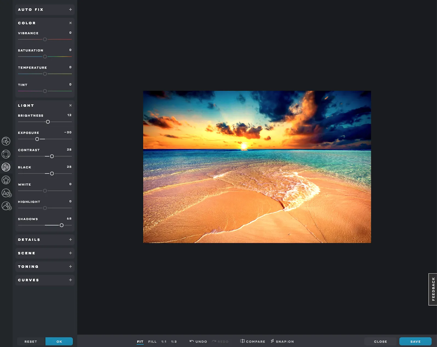Open the Feedback panel on the right
This screenshot has width=437, height=347.
point(433,289)
